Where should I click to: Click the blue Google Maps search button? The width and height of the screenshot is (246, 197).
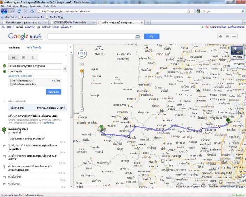(x=151, y=37)
